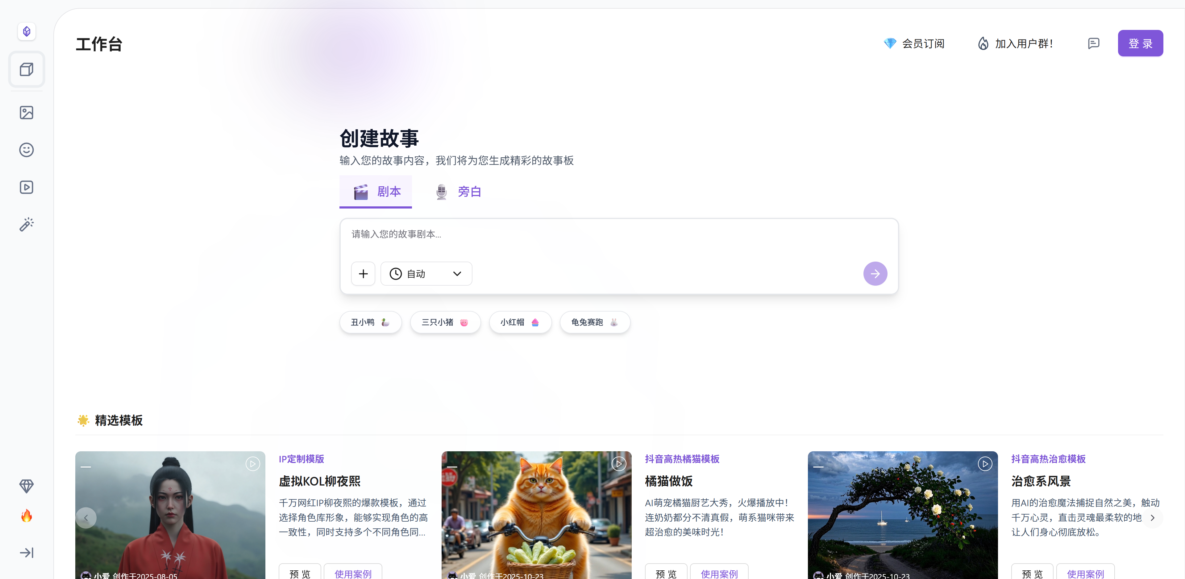This screenshot has width=1185, height=579.
Task: Click next arrow on template carousel
Action: tap(1152, 518)
